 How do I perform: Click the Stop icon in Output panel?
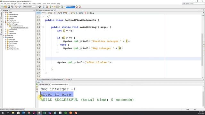click(37, 89)
